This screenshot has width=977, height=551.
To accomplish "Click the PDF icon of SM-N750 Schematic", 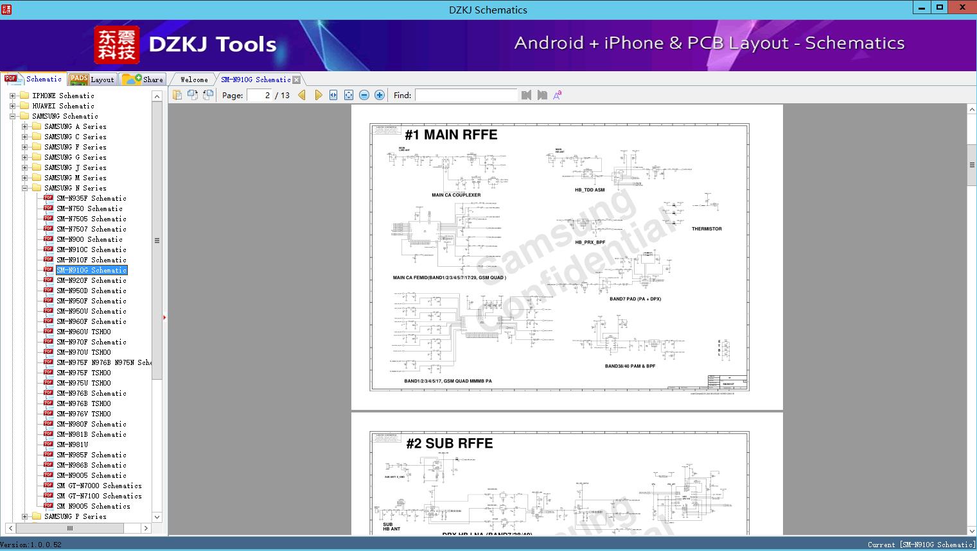I will pos(48,208).
